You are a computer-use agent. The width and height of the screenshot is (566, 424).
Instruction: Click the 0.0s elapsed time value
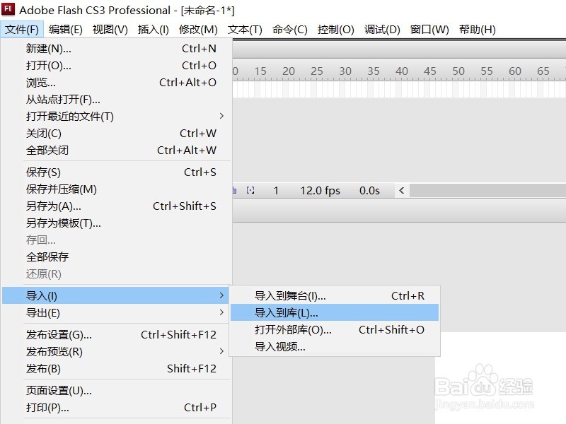(x=369, y=190)
